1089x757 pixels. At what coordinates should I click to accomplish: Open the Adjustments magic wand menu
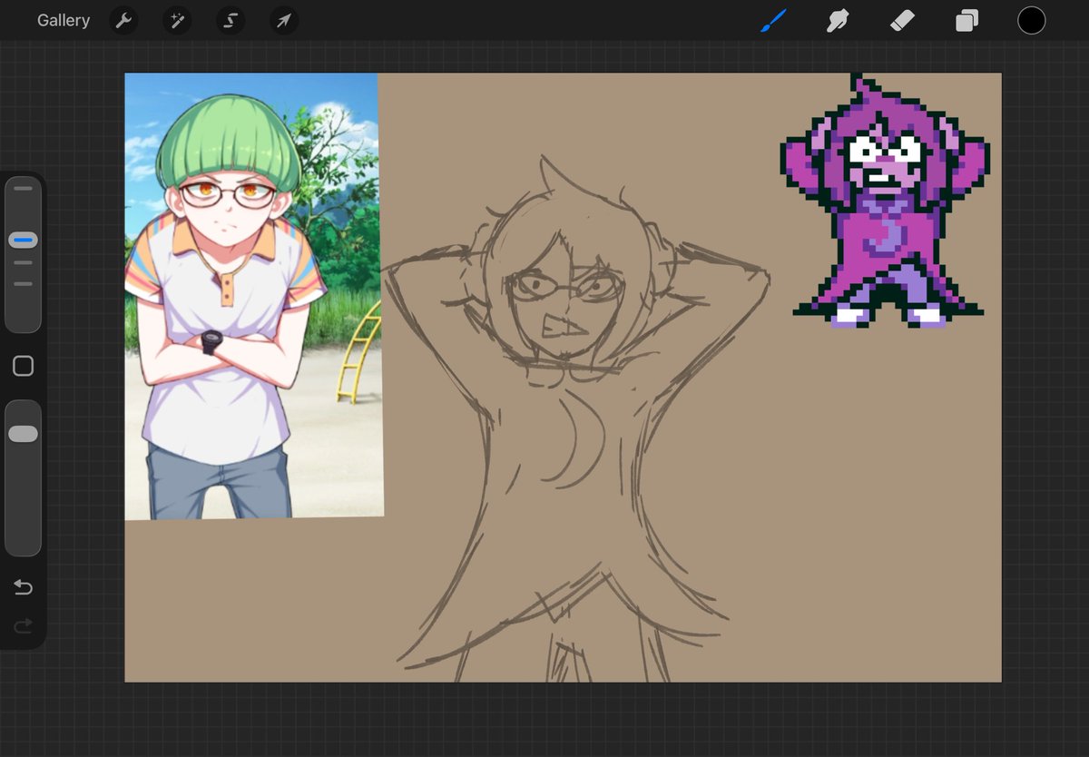point(177,20)
